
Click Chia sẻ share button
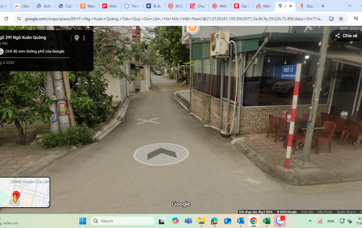coord(346,36)
